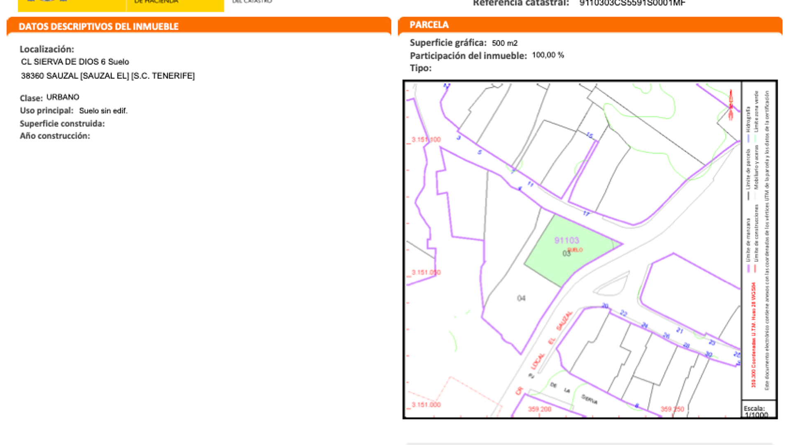Click parcel '04' on the map
The image size is (791, 445).
click(521, 298)
